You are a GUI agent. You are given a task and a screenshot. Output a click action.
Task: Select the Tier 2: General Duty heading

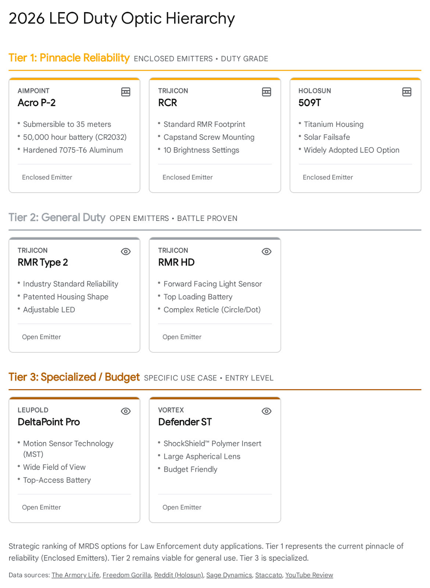[x=57, y=218]
